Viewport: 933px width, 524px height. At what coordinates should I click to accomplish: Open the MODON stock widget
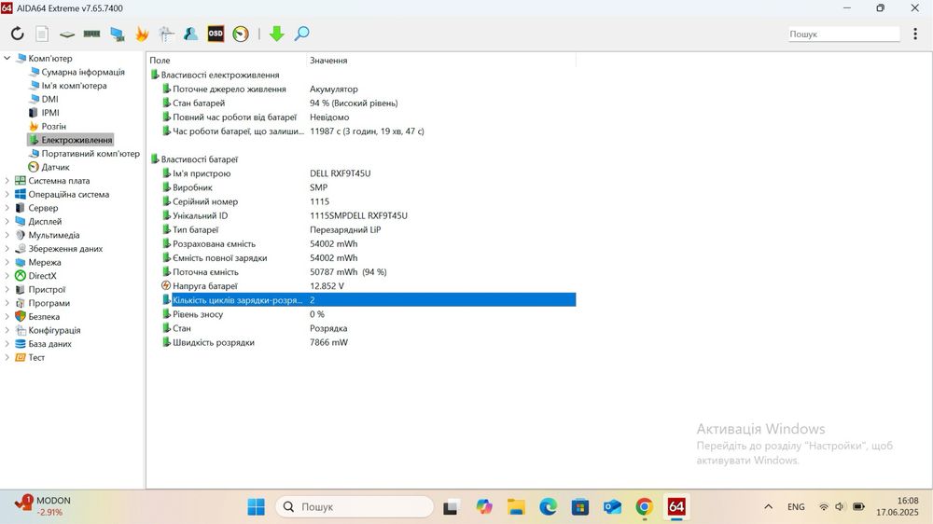pos(43,506)
